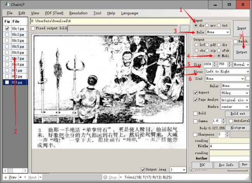
Task: Open the File menu
Action: (x=9, y=13)
